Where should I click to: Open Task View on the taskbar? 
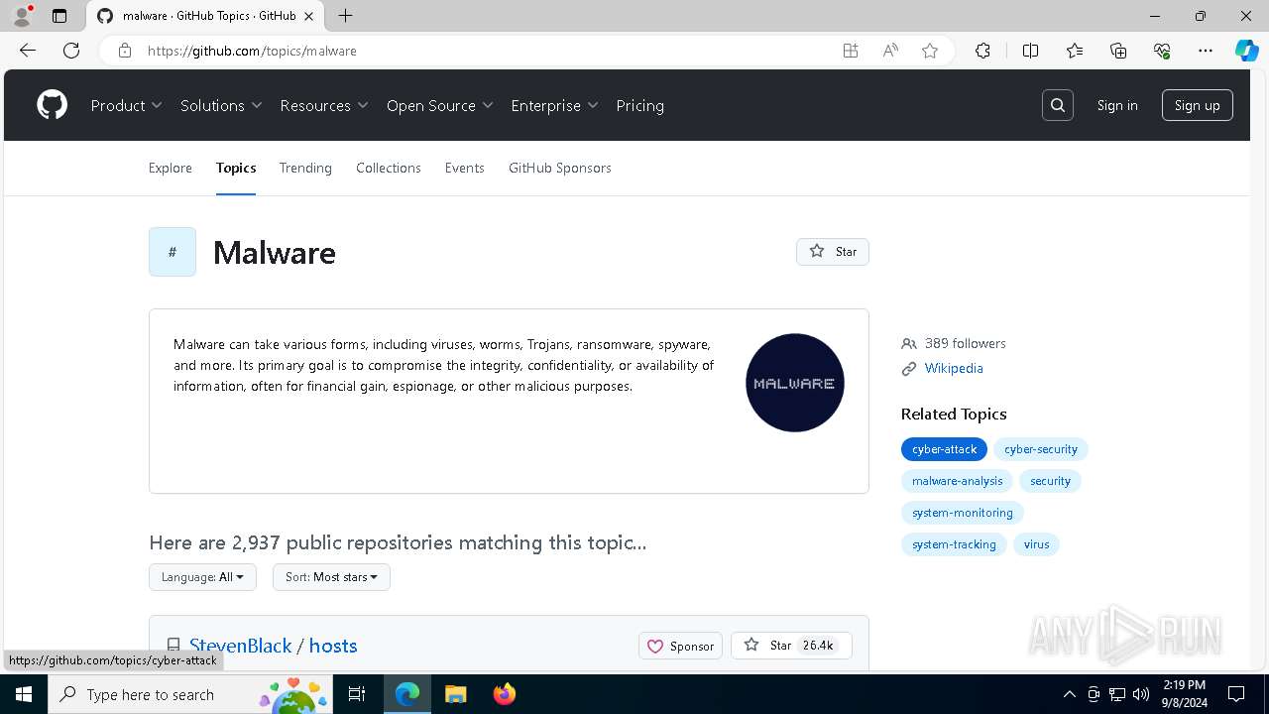coord(357,694)
